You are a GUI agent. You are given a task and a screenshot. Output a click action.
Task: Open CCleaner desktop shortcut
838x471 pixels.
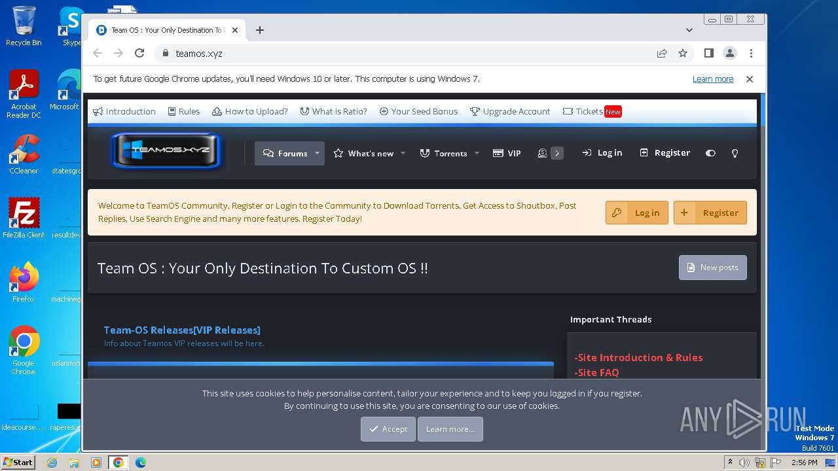click(x=24, y=154)
